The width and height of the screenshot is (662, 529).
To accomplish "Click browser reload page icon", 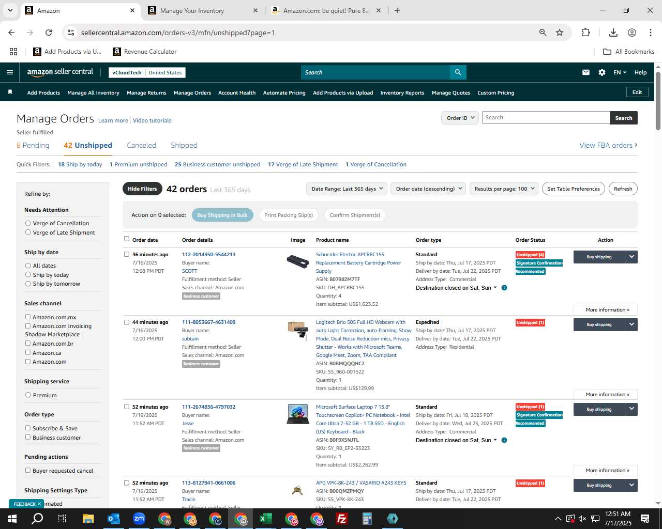I will (49, 33).
